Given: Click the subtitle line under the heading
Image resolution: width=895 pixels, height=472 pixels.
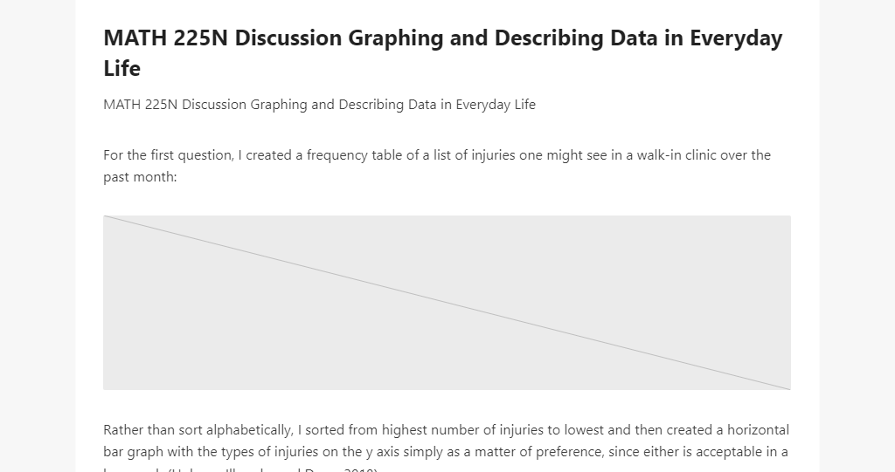Looking at the screenshot, I should click(x=319, y=105).
